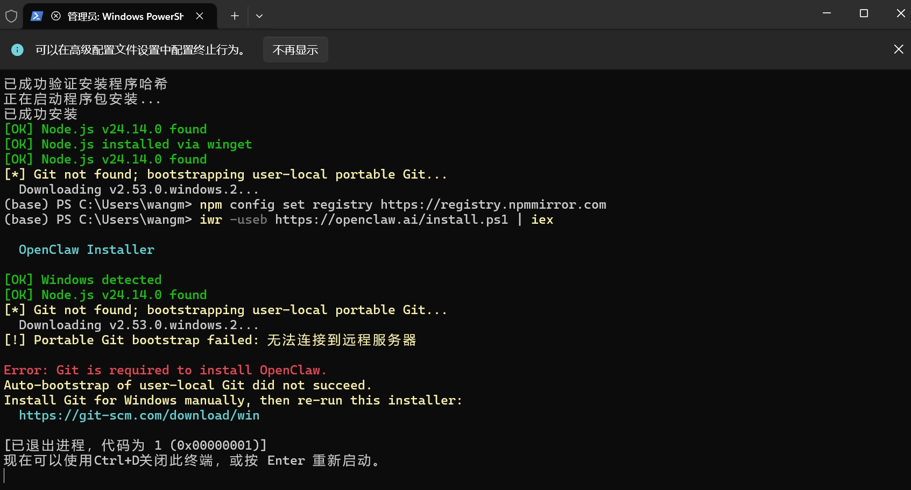Click the OpenClaw Installer heading text

click(x=86, y=250)
